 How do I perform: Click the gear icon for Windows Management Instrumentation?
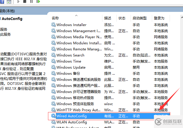tap(54, 31)
